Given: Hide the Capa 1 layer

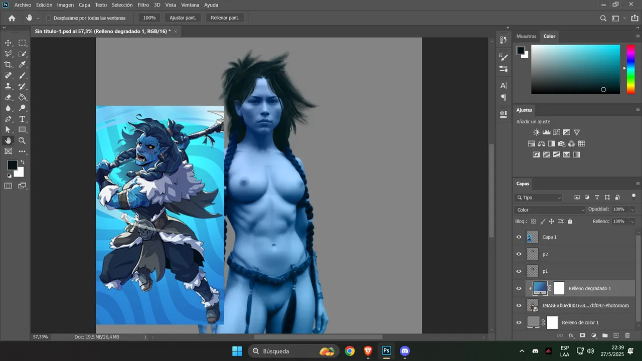Looking at the screenshot, I should [x=519, y=237].
